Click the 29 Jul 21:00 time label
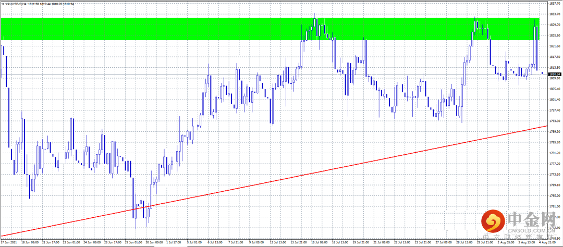 point(484,242)
